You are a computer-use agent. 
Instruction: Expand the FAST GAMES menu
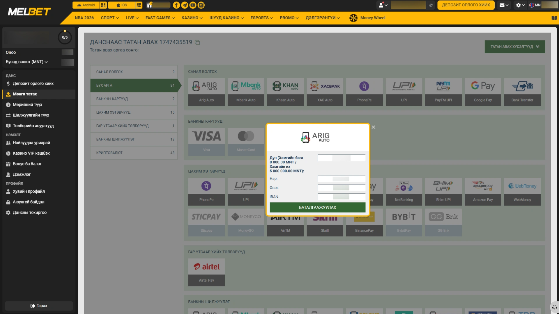coord(160,18)
